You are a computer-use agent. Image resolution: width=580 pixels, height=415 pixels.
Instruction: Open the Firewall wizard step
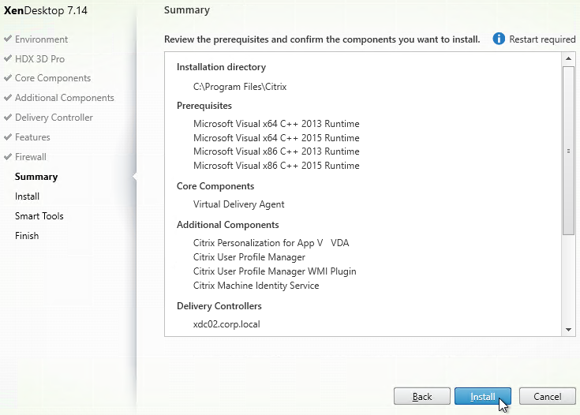31,157
